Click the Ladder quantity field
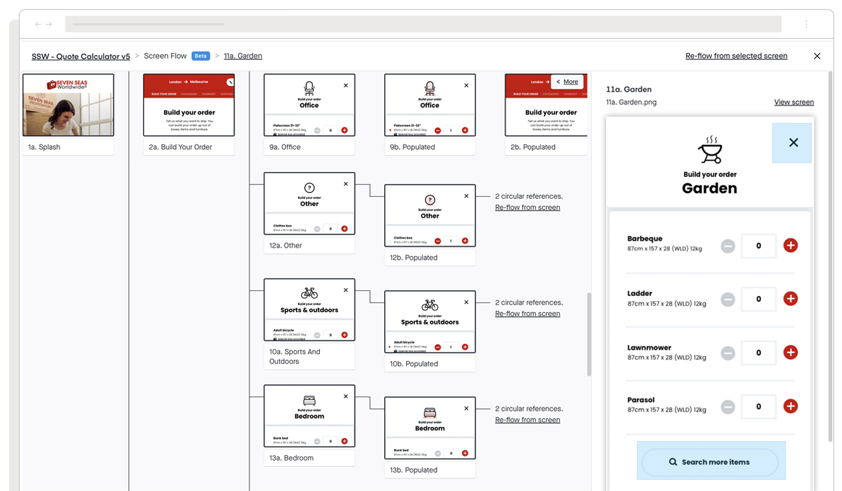This screenshot has width=842, height=491. coord(758,299)
